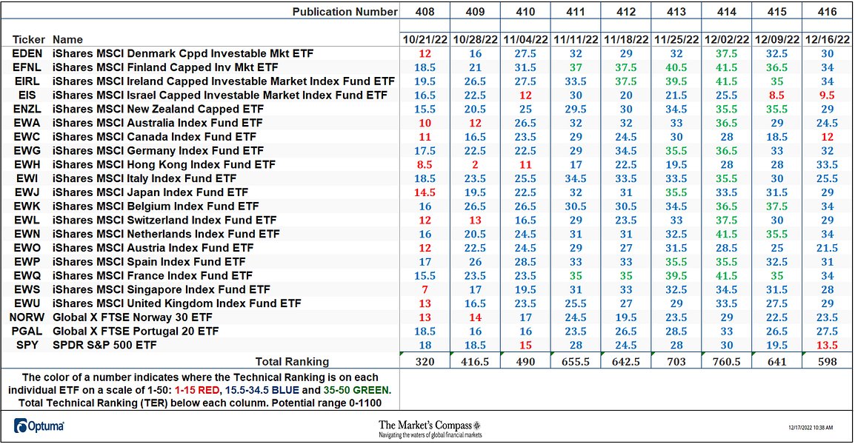This screenshot has width=855, height=444.
Task: Click SPY value 13.5 on 12/16/22
Action: point(827,346)
